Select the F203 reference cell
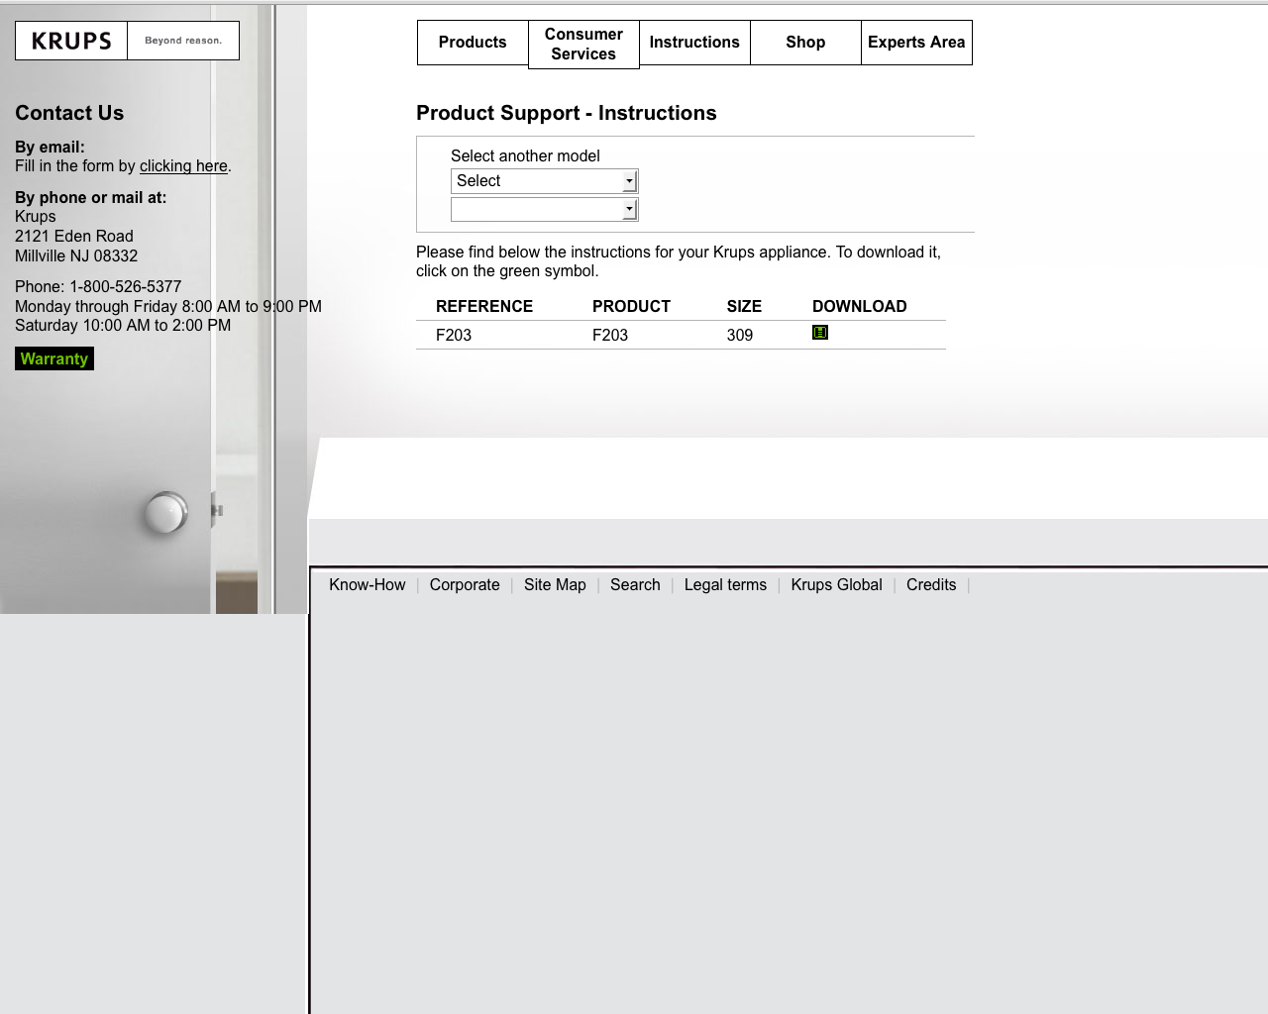1268x1014 pixels. 454,336
